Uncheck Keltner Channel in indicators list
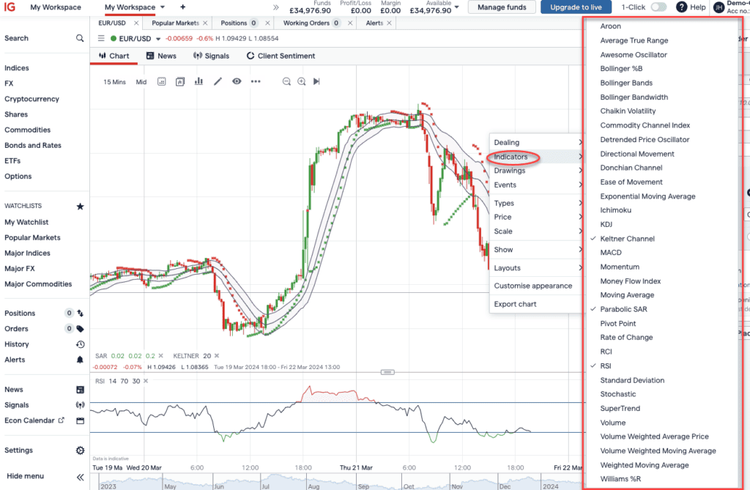This screenshot has width=750, height=490. pos(627,239)
